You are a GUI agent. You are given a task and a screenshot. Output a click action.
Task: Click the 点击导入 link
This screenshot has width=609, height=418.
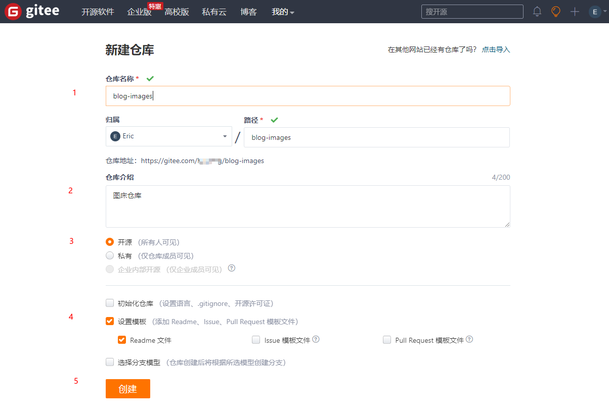tap(496, 49)
